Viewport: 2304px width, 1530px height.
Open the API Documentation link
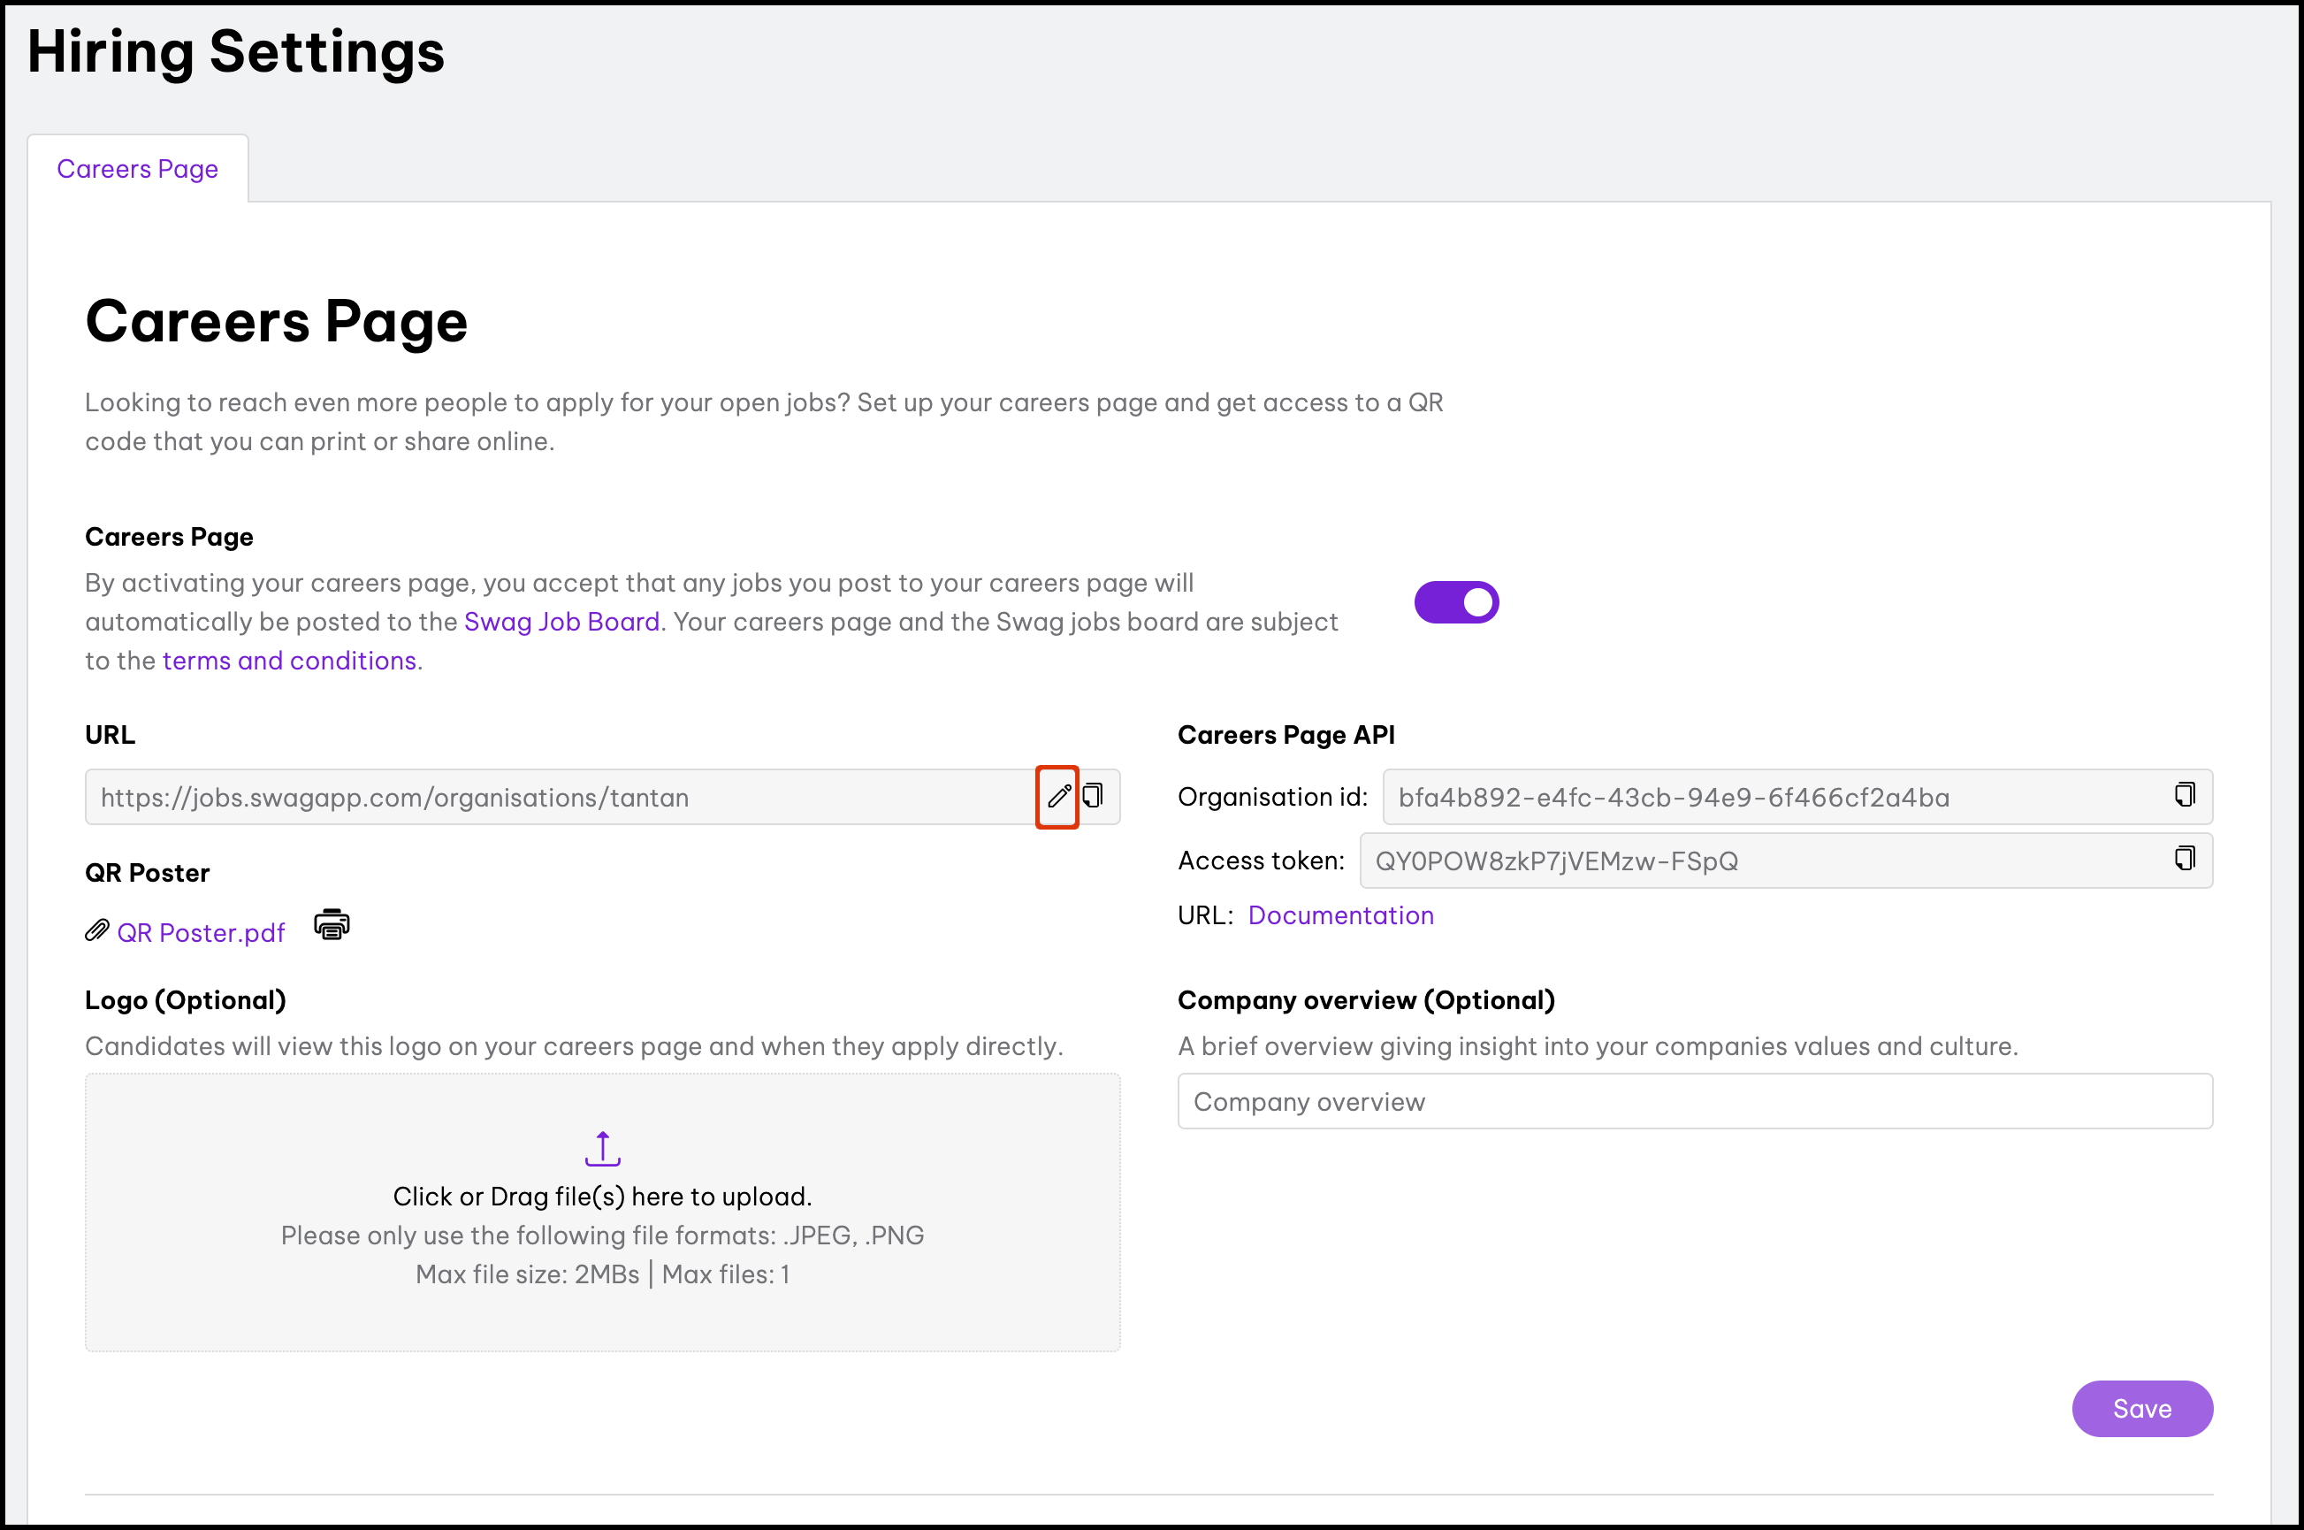[1340, 915]
